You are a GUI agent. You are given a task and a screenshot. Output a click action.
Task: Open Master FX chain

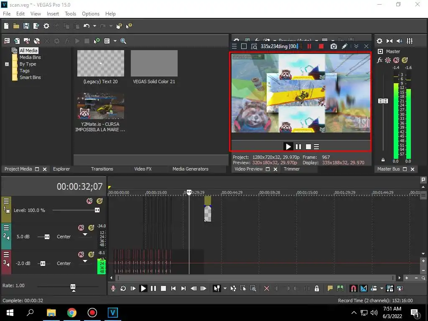click(x=380, y=60)
